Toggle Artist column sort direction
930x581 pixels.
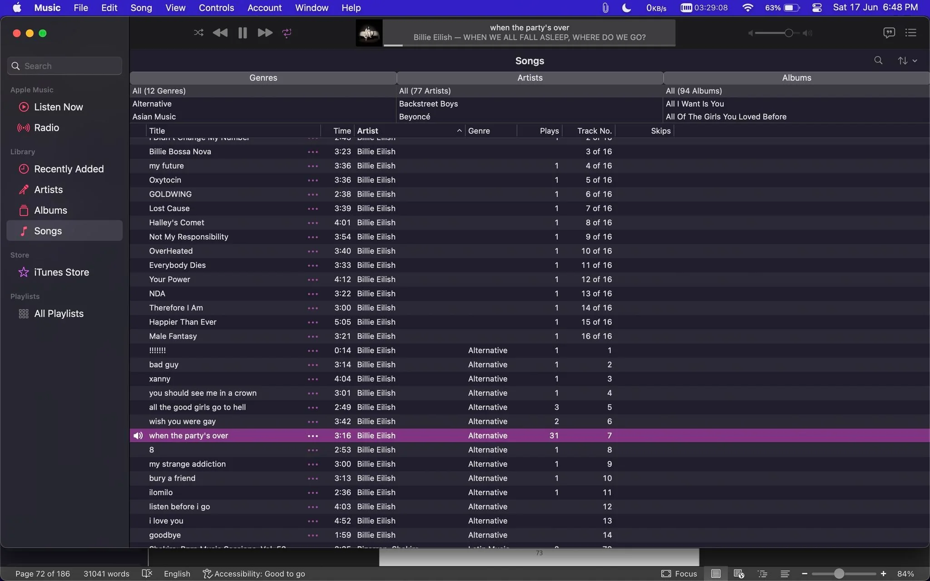pos(410,131)
